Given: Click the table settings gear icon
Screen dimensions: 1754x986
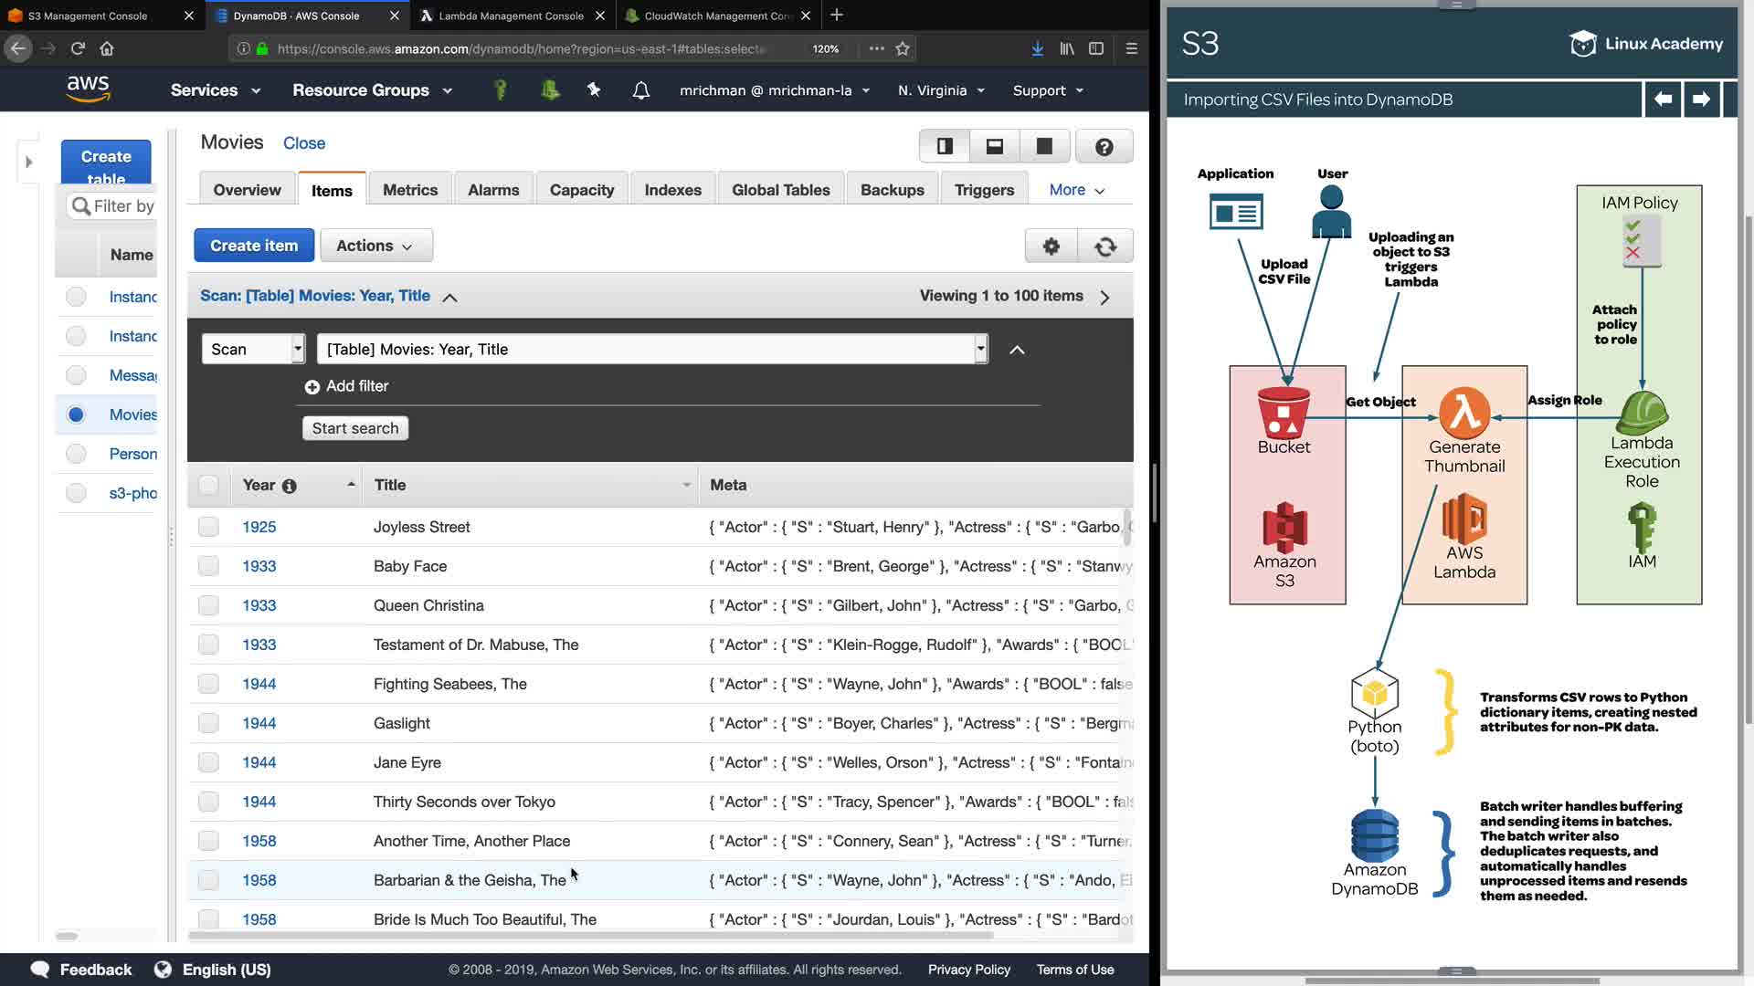Looking at the screenshot, I should tap(1051, 246).
